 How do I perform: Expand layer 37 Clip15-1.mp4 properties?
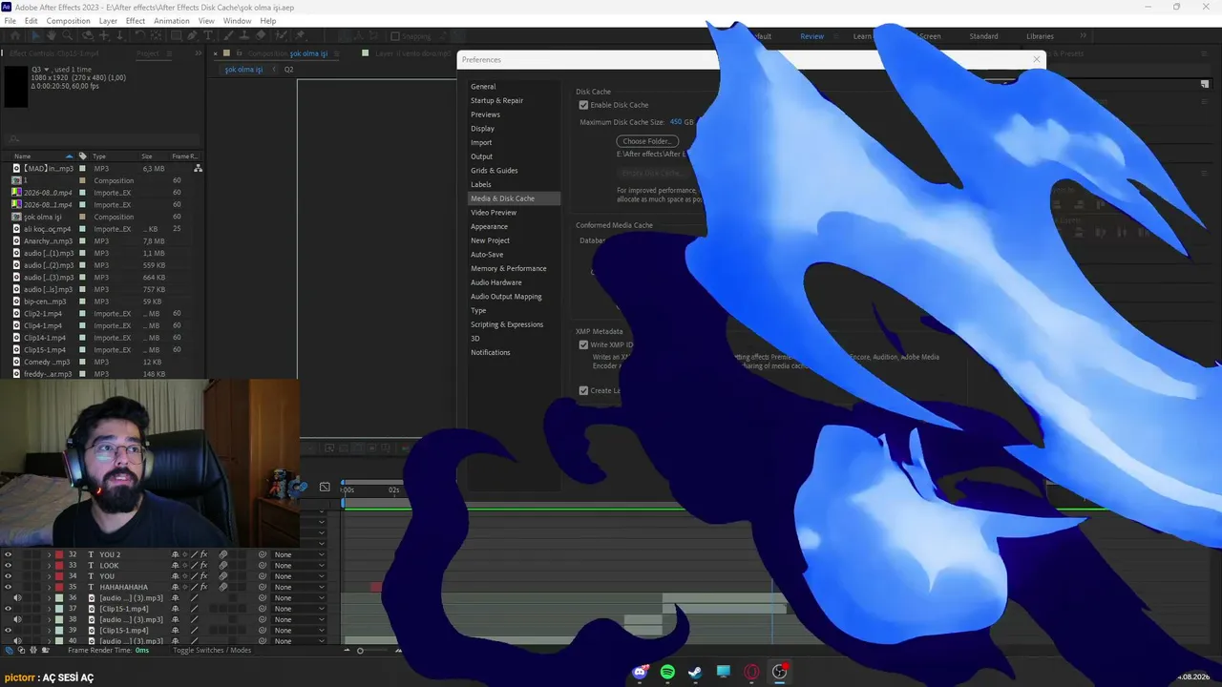[x=49, y=609]
